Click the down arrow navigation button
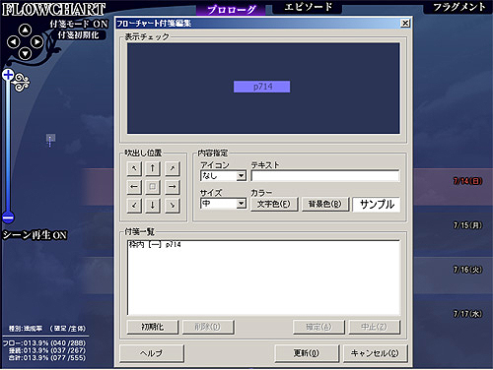The height and width of the screenshot is (370, 493). click(26, 53)
